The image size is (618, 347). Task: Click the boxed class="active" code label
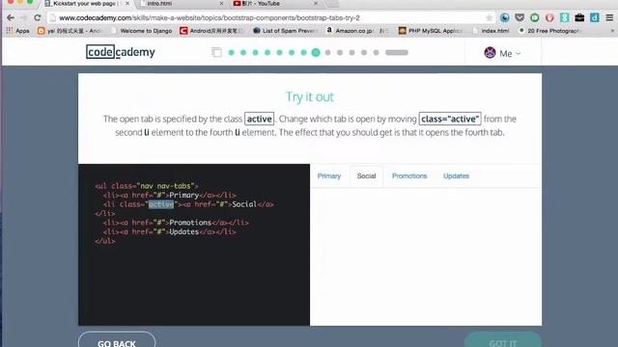point(450,119)
